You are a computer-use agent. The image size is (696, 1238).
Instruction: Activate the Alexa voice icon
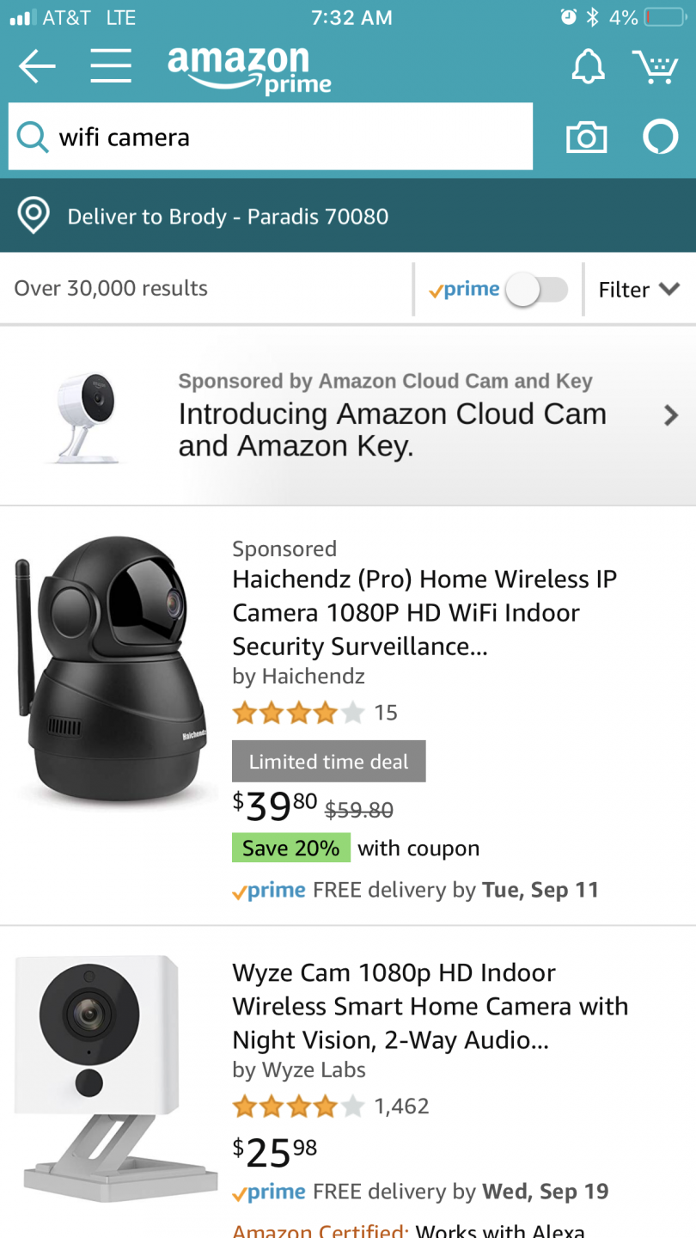[660, 138]
